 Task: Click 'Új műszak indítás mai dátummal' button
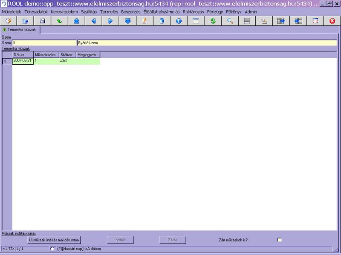(x=54, y=240)
